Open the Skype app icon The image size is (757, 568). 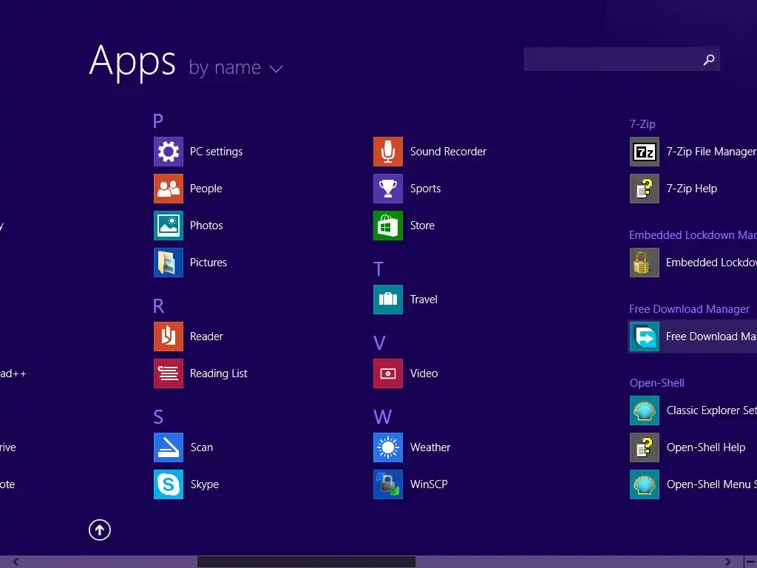coord(168,484)
